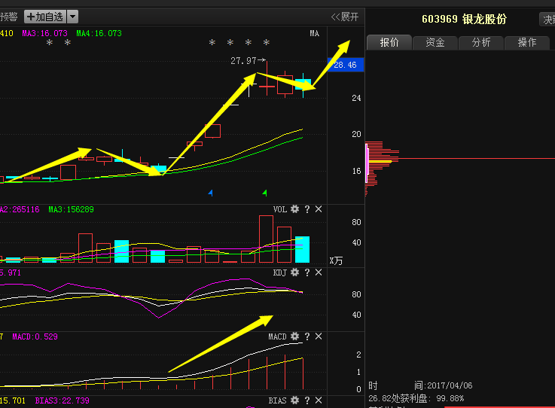This screenshot has width=555, height=408.
Task: Open MACD indicator help question mark
Action: click(x=307, y=336)
